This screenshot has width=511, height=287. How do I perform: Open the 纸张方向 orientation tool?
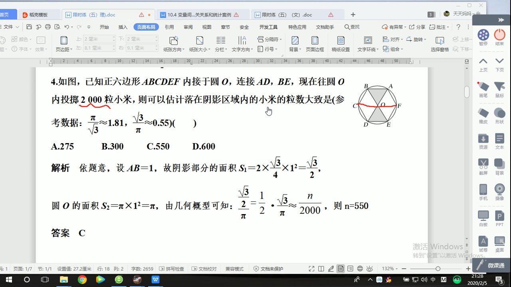174,44
